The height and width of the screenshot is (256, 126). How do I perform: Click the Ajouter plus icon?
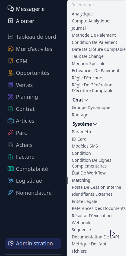click(x=11, y=21)
